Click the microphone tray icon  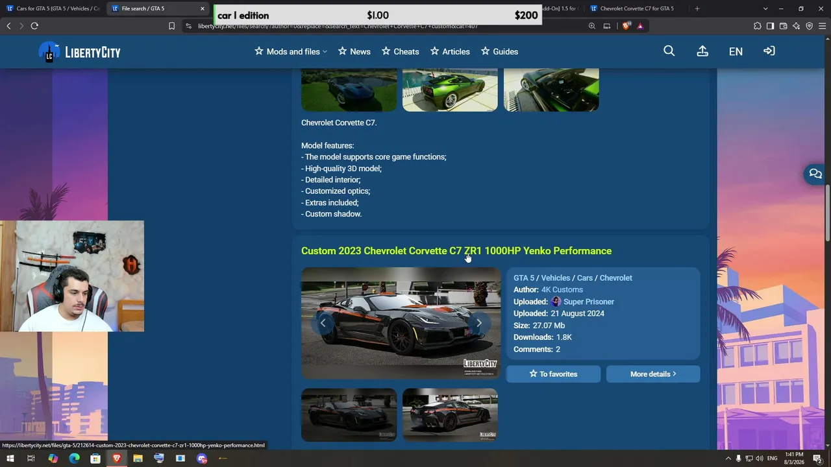pos(738,459)
